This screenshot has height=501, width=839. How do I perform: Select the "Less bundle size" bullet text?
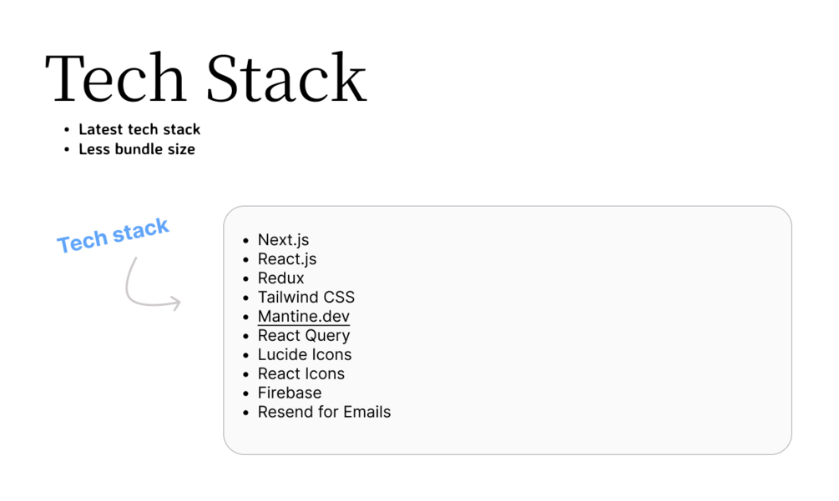[137, 149]
